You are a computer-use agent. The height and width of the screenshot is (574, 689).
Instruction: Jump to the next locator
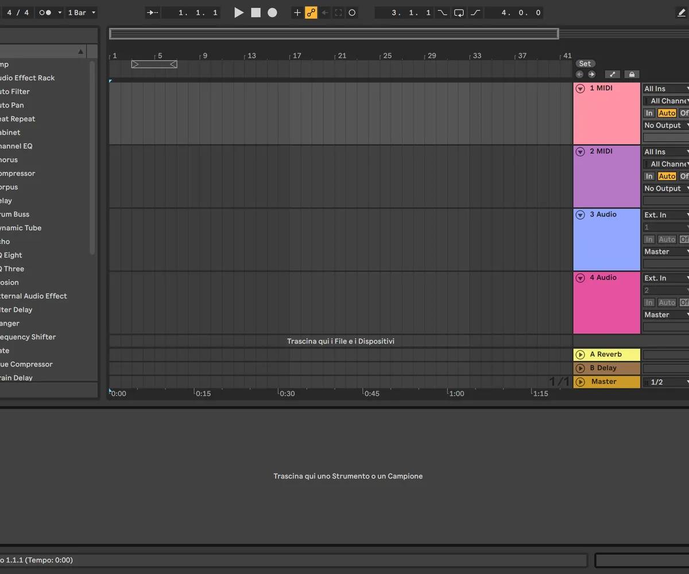(591, 74)
